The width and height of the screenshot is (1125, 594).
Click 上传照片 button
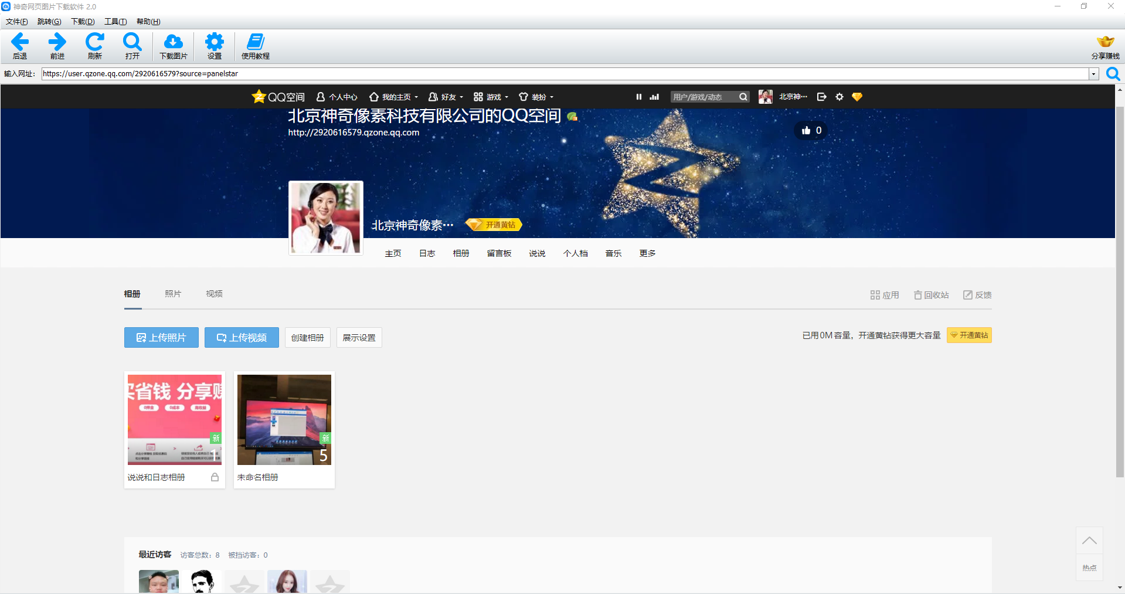pyautogui.click(x=161, y=338)
